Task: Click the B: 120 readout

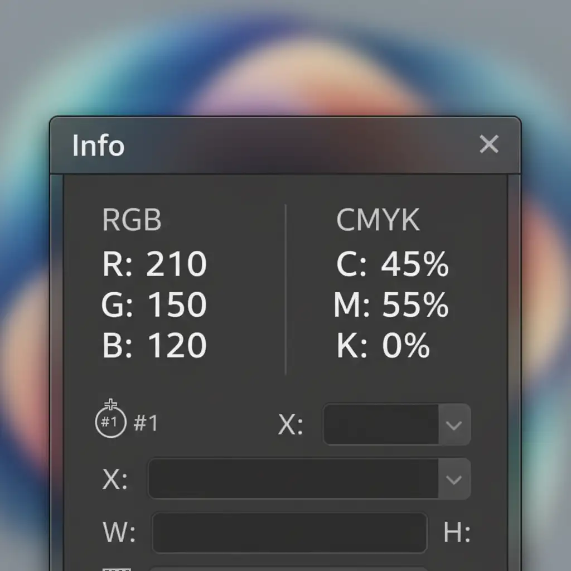Action: (x=154, y=346)
